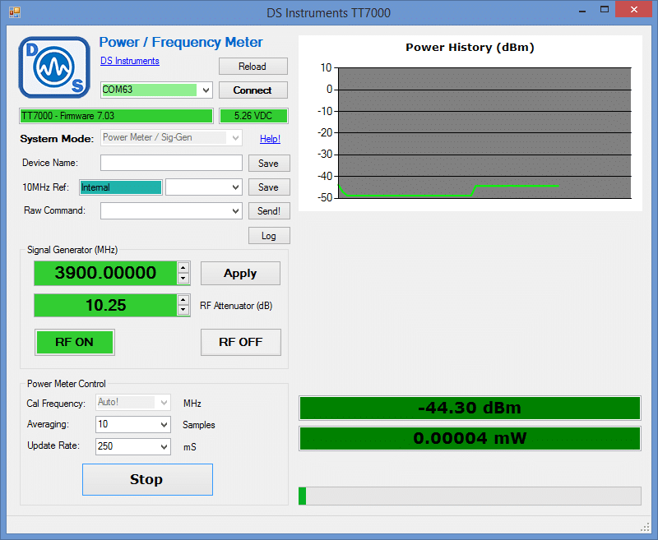Increase RF attenuator with up arrow

[x=183, y=300]
